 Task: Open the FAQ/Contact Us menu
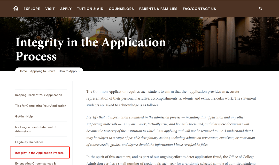199,9
